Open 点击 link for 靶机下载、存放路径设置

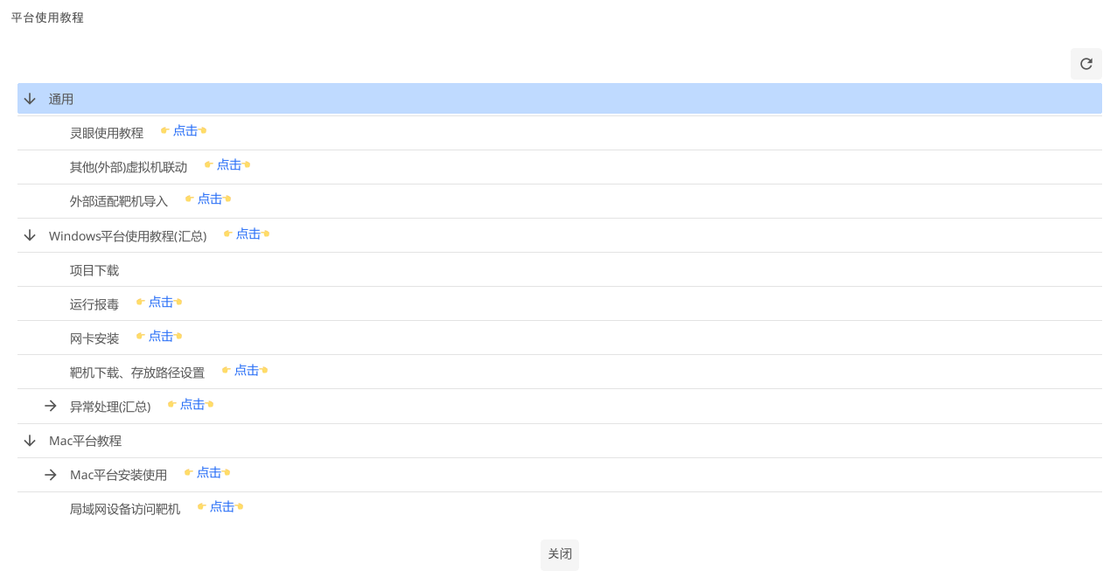click(246, 371)
